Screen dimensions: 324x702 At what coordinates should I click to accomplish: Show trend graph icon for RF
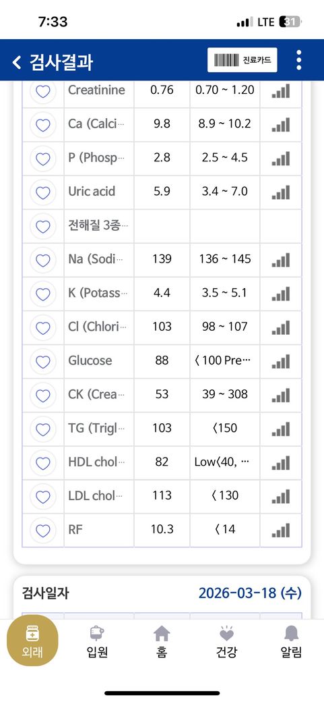[x=281, y=530]
